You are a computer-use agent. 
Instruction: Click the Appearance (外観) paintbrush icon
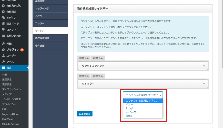(3, 44)
